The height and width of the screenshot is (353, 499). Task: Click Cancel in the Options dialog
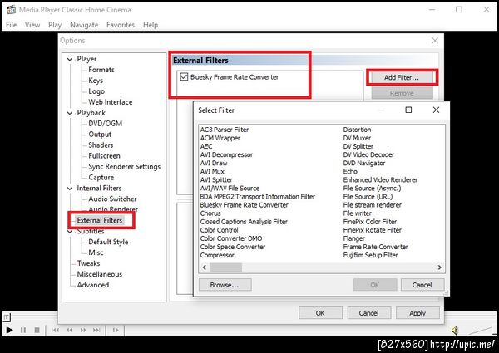coord(368,313)
